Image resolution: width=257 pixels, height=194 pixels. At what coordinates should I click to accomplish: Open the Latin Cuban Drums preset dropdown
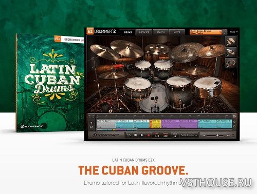point(206,32)
